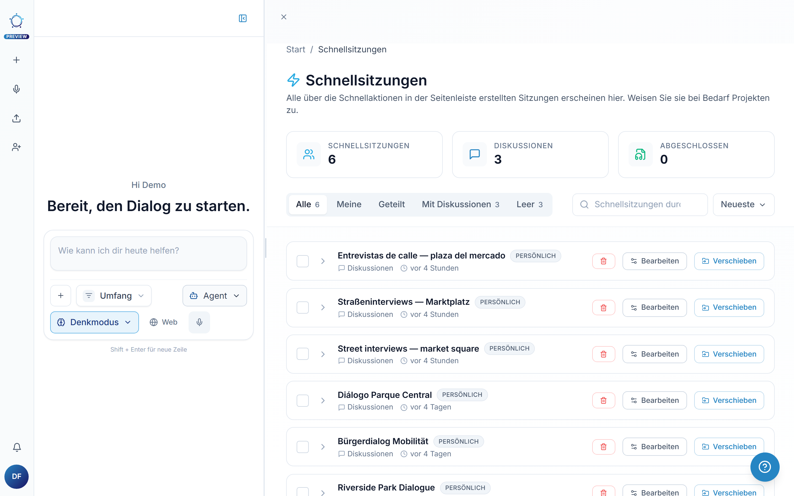The image size is (794, 496).
Task: Click Bearbeiten for Street interviews — market square
Action: coord(654,354)
